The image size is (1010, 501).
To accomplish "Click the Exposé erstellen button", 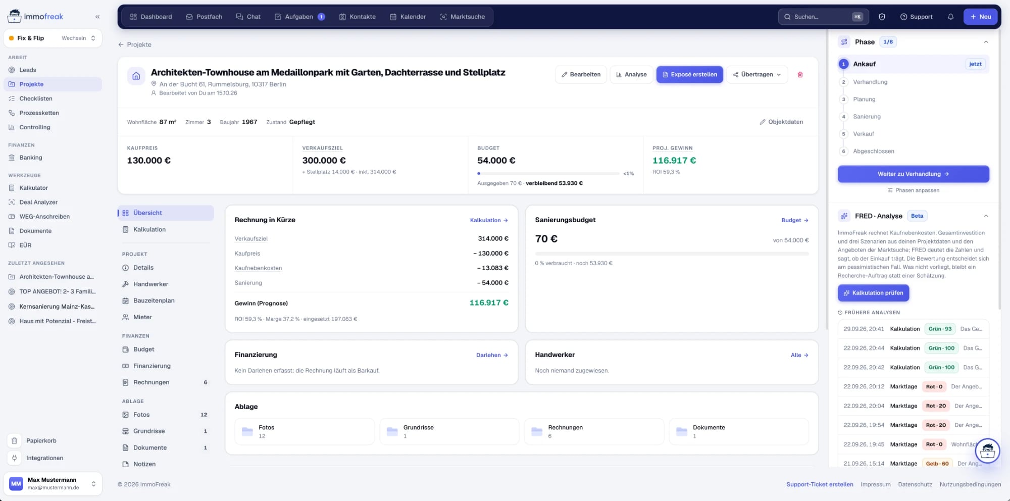I will click(690, 75).
